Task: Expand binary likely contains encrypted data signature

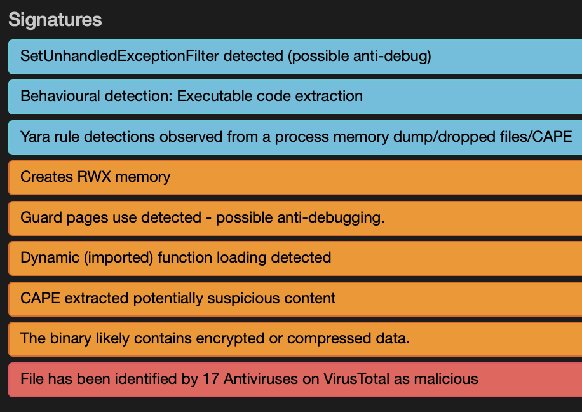Action: 295,338
